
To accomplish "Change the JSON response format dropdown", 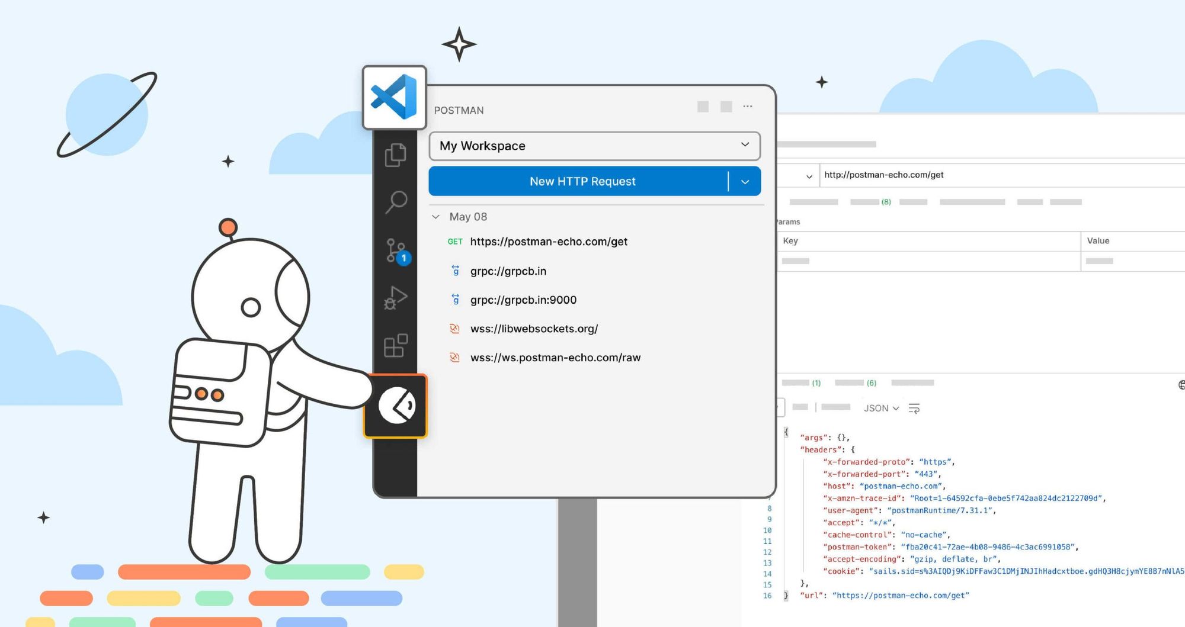I will (881, 408).
